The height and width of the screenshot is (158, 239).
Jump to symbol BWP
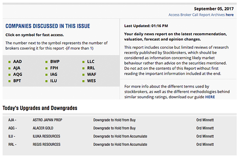click(x=55, y=62)
